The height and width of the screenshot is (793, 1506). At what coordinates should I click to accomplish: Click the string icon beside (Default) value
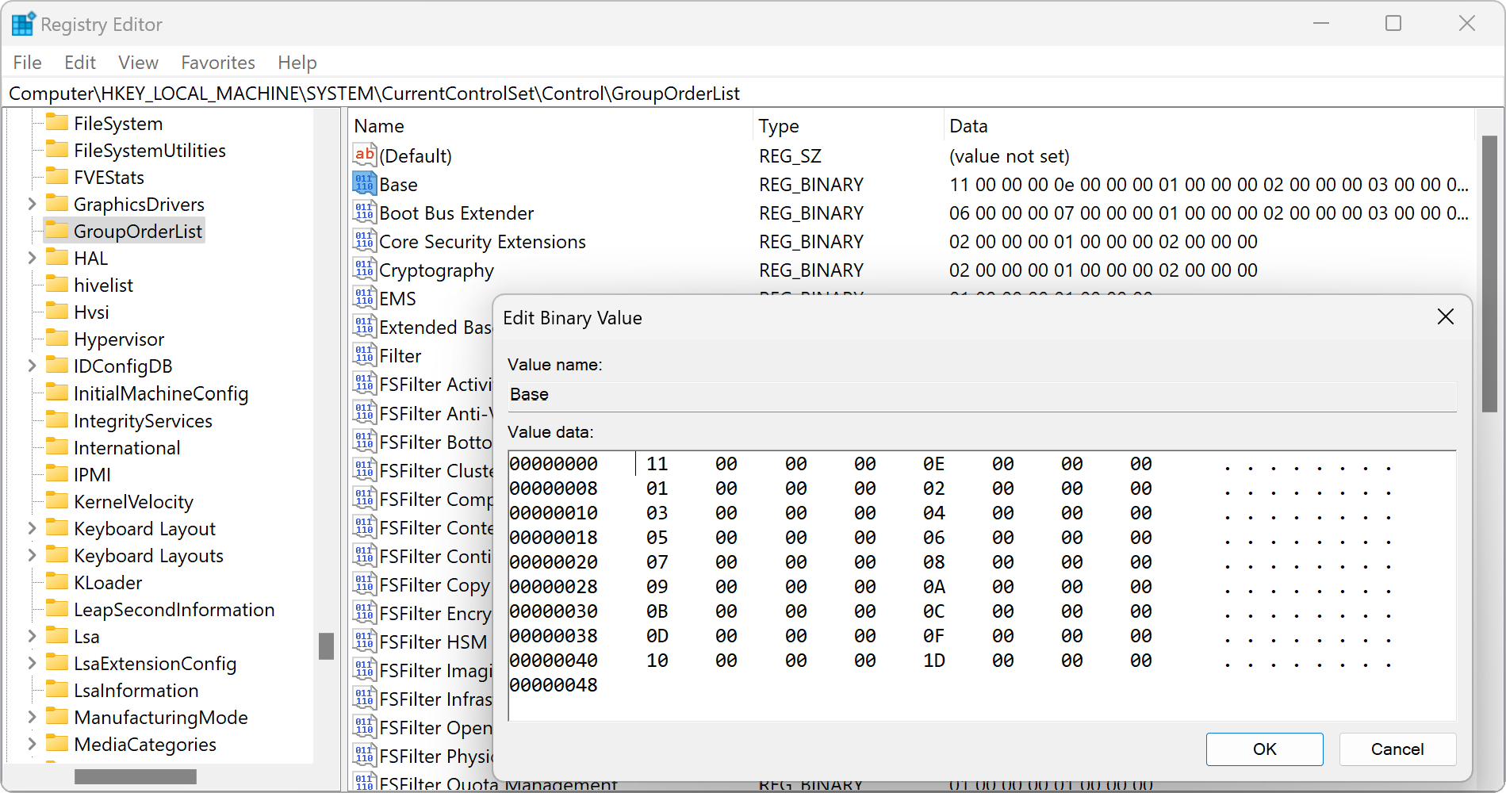click(364, 155)
